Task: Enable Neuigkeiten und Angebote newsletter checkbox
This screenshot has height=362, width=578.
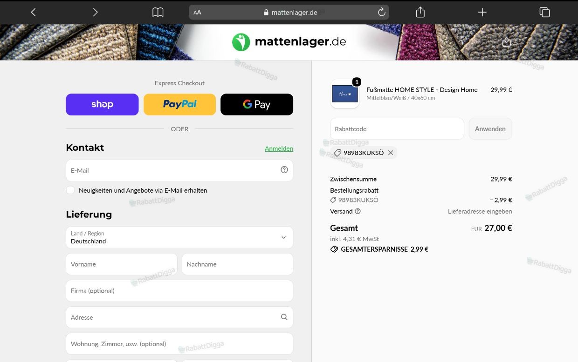Action: (x=70, y=190)
